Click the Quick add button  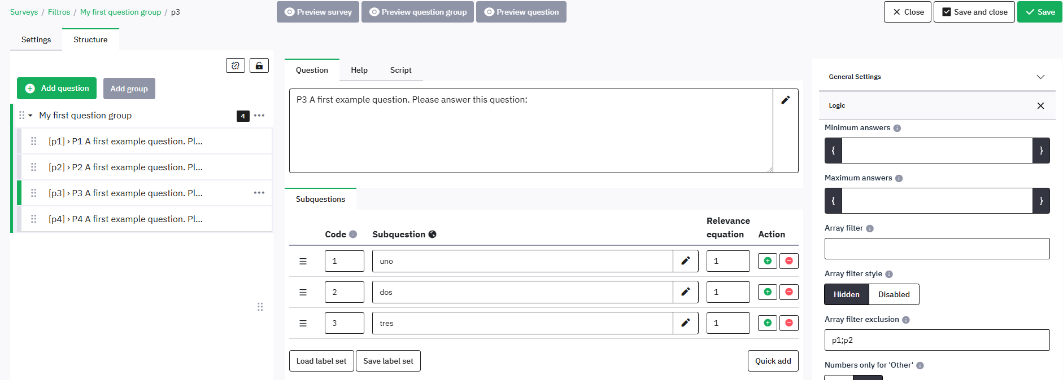773,361
